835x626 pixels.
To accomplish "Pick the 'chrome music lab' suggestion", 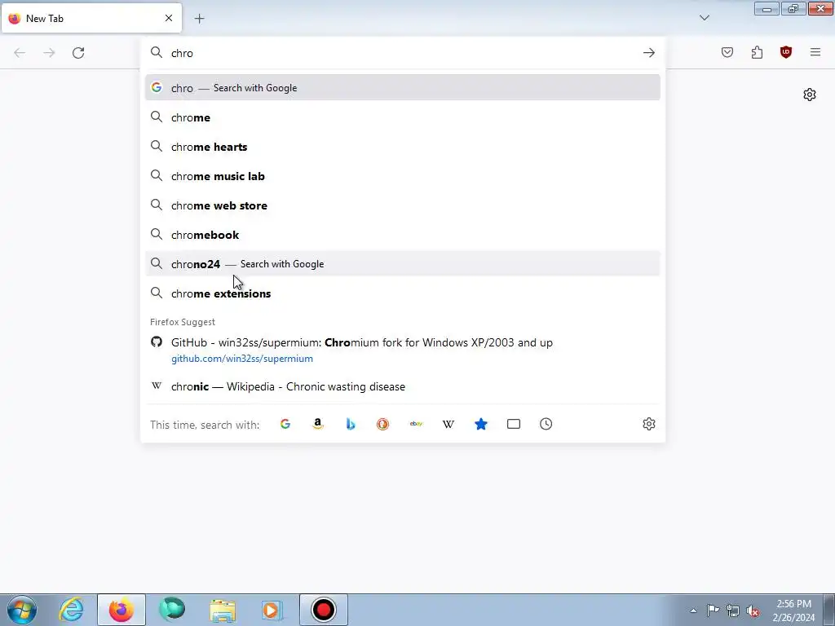I will point(402,176).
